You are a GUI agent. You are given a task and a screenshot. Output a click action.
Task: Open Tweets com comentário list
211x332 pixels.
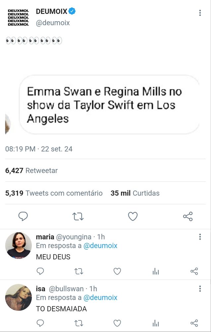pos(54,193)
